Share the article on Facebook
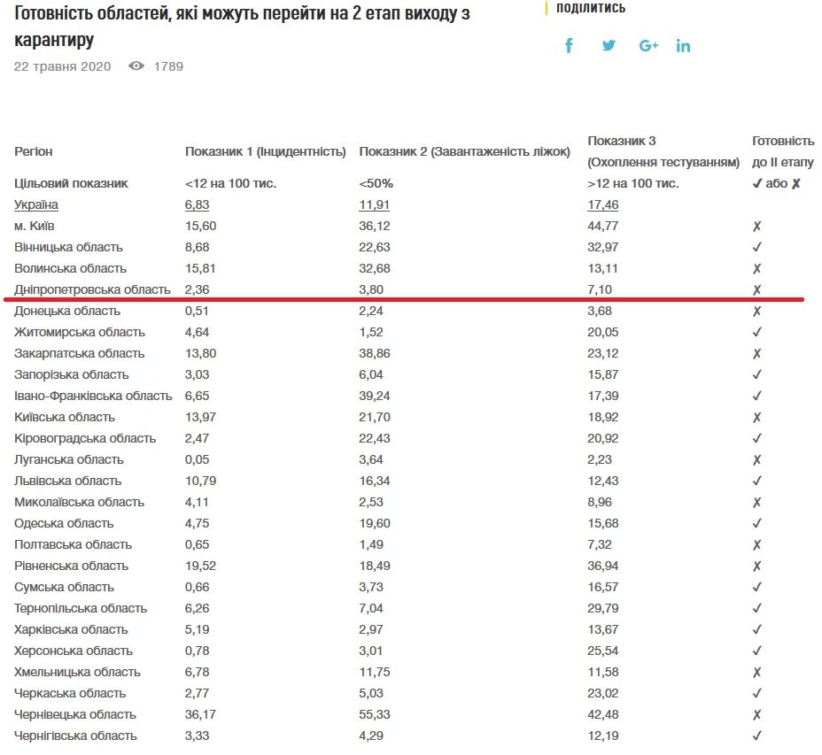Screen dimensions: 822x755 pos(569,46)
